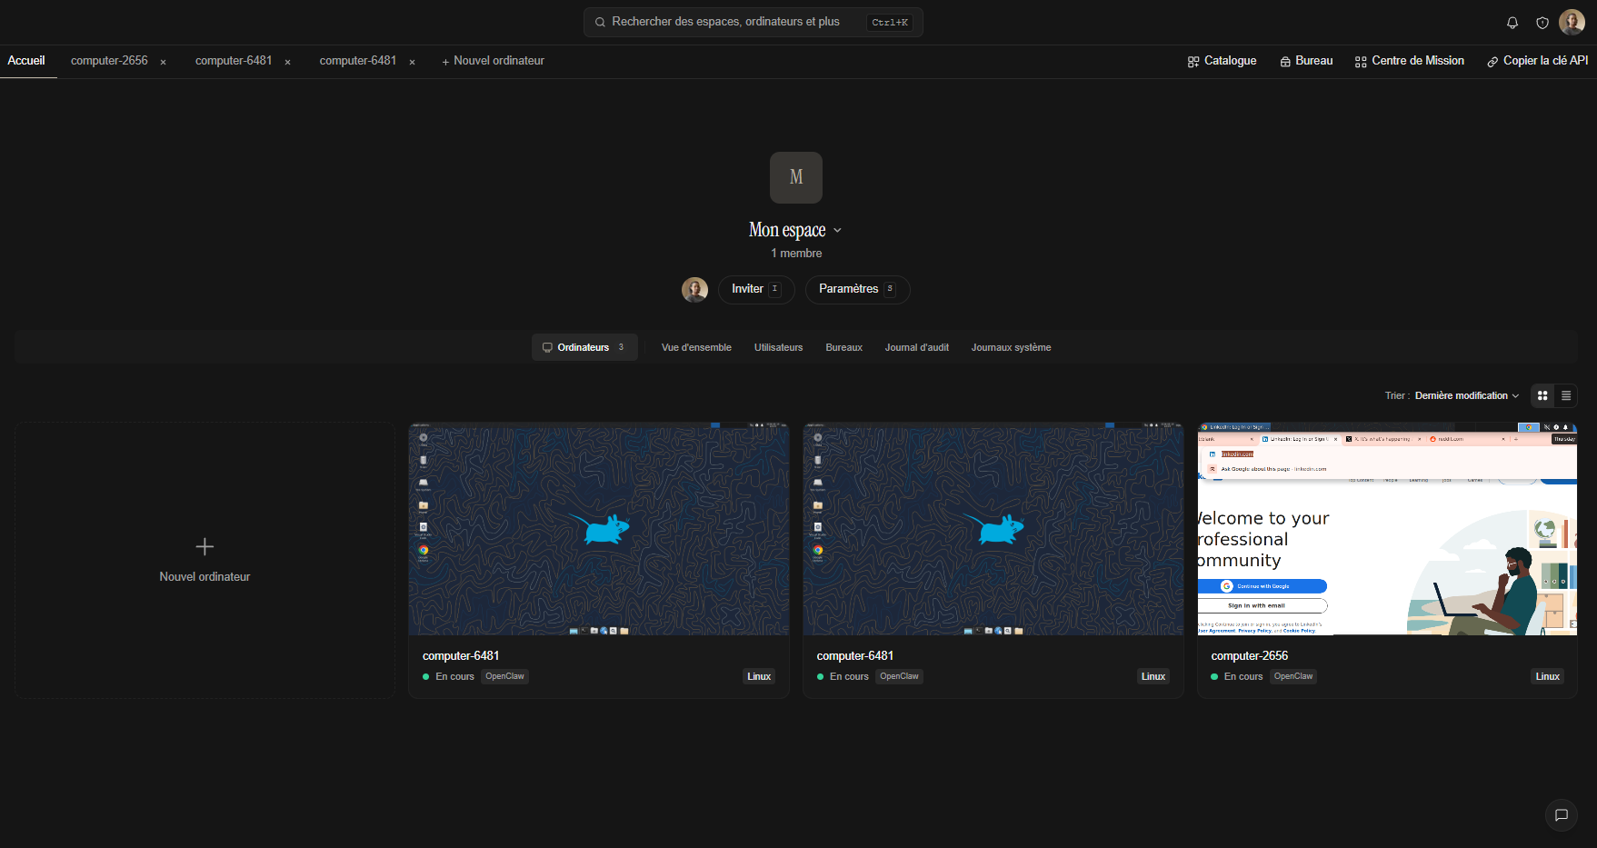Click Copier la clé API

tap(1545, 61)
